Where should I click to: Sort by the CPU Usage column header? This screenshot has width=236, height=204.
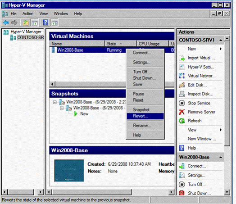[x=153, y=44]
